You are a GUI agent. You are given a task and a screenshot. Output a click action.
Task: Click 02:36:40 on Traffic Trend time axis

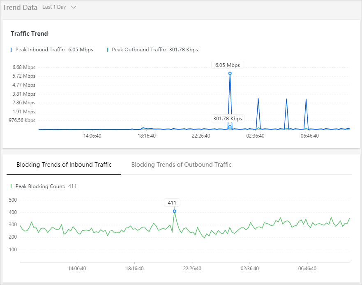tap(255, 136)
